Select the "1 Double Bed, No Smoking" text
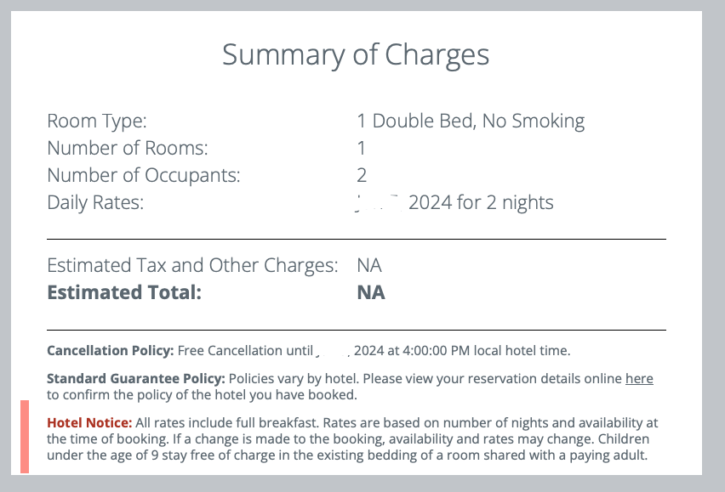 (x=471, y=122)
